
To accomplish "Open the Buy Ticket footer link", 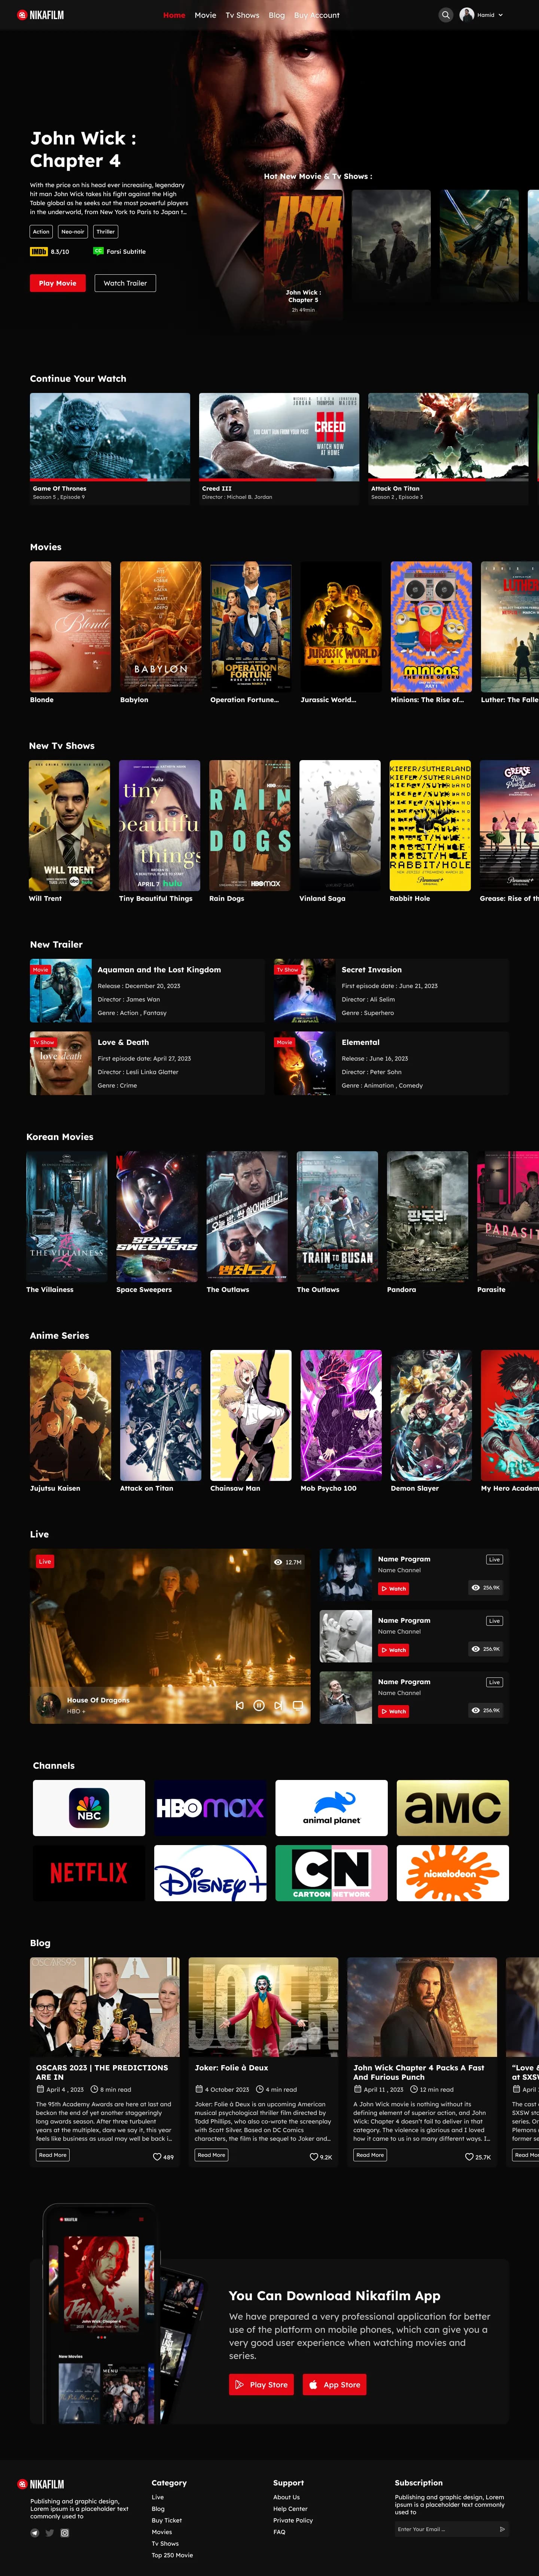I will click(167, 2520).
